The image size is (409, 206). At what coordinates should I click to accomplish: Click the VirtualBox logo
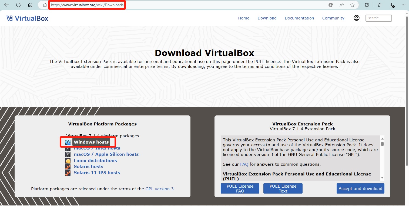(27, 18)
